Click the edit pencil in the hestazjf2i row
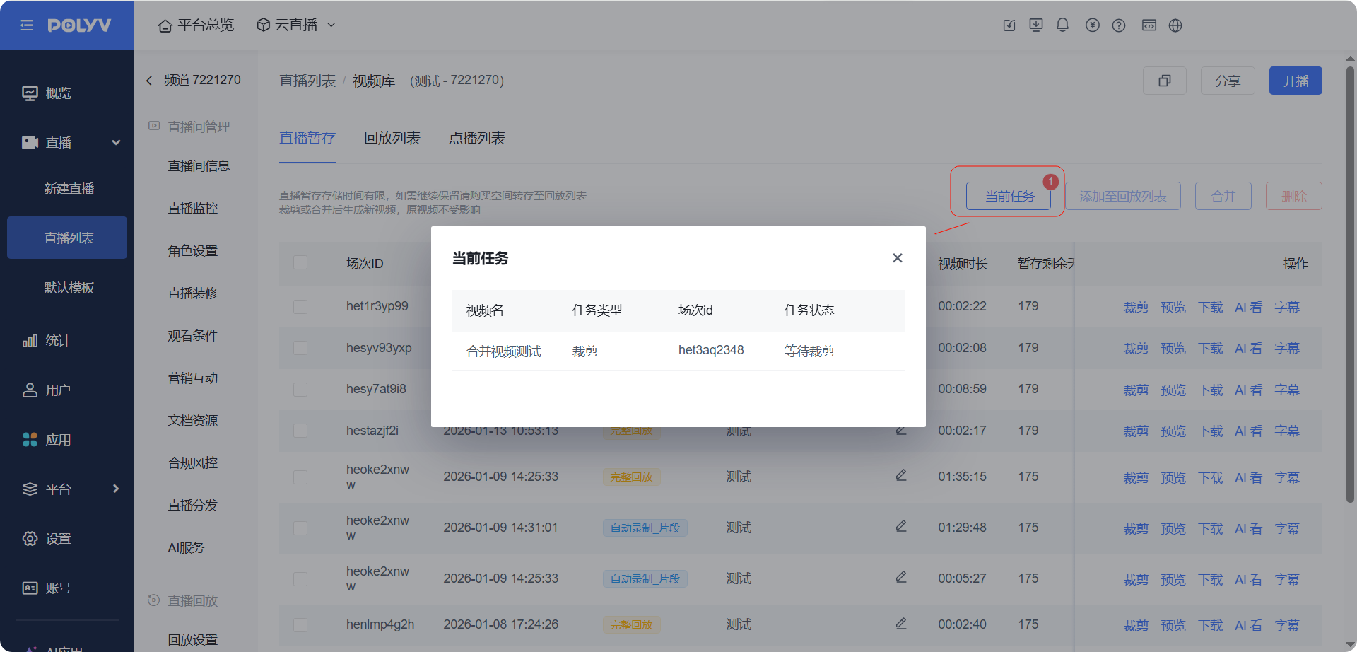This screenshot has width=1357, height=652. [901, 429]
